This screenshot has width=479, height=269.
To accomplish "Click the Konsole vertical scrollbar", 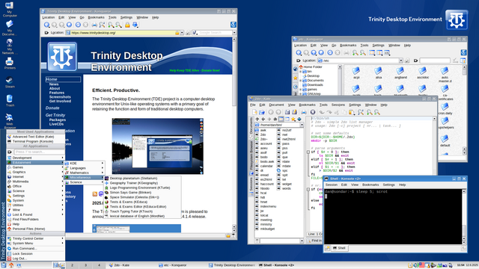I will coord(464,217).
